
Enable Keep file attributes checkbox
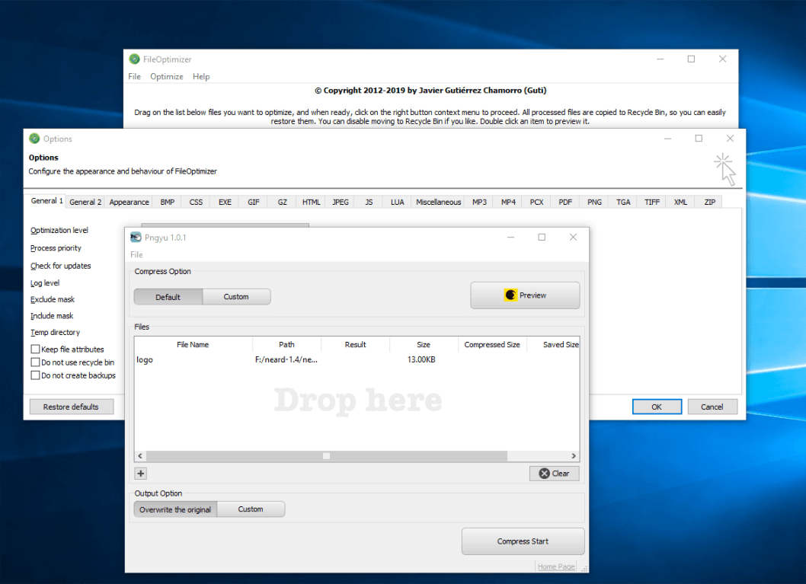[67, 349]
